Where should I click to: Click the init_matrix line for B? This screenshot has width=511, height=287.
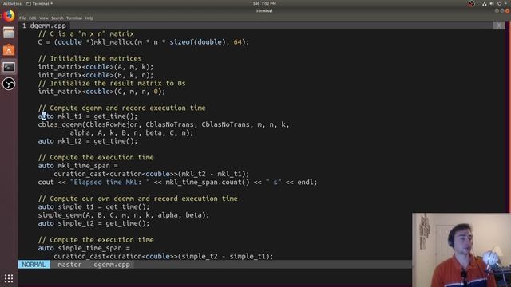[x=96, y=75]
